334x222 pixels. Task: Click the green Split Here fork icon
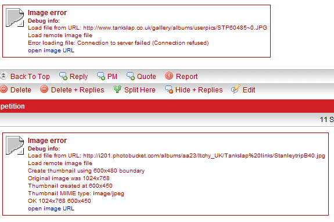coord(117,89)
